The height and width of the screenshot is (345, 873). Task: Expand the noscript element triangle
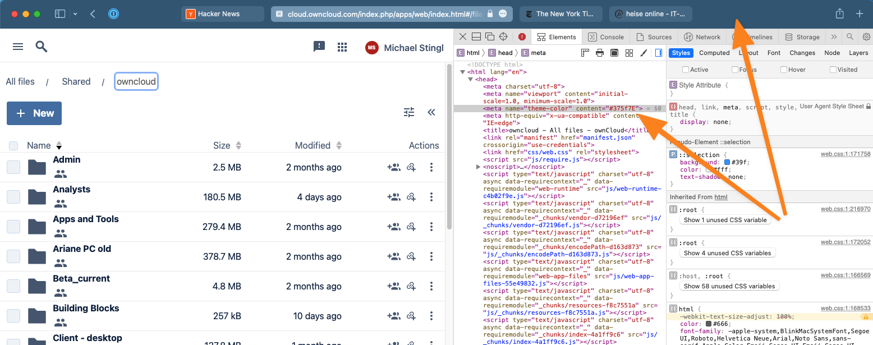[478, 167]
